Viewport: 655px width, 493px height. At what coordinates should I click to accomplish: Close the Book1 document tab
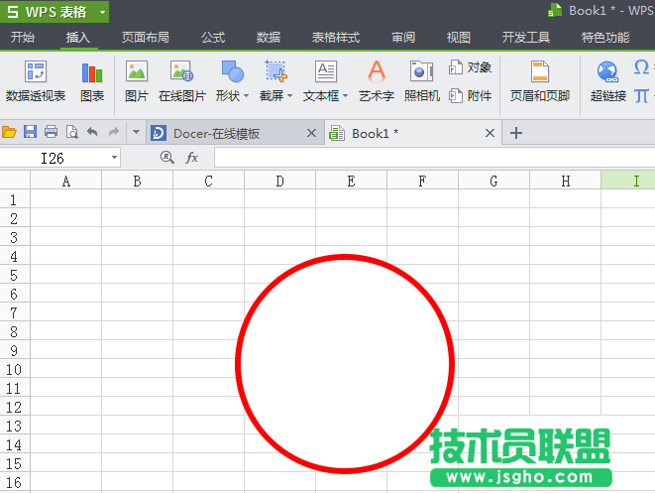coord(490,133)
